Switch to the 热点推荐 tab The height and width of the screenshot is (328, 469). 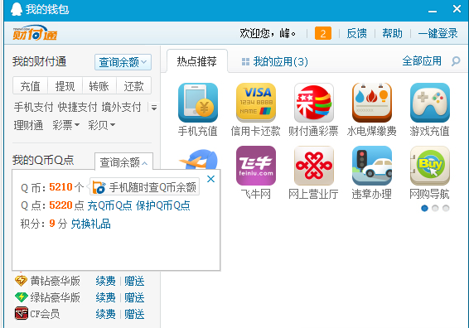click(197, 61)
